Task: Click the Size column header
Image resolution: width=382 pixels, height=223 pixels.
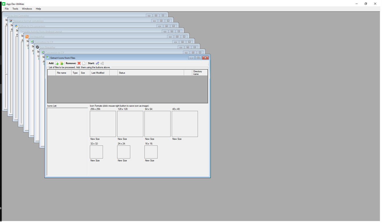Action: tap(85, 73)
